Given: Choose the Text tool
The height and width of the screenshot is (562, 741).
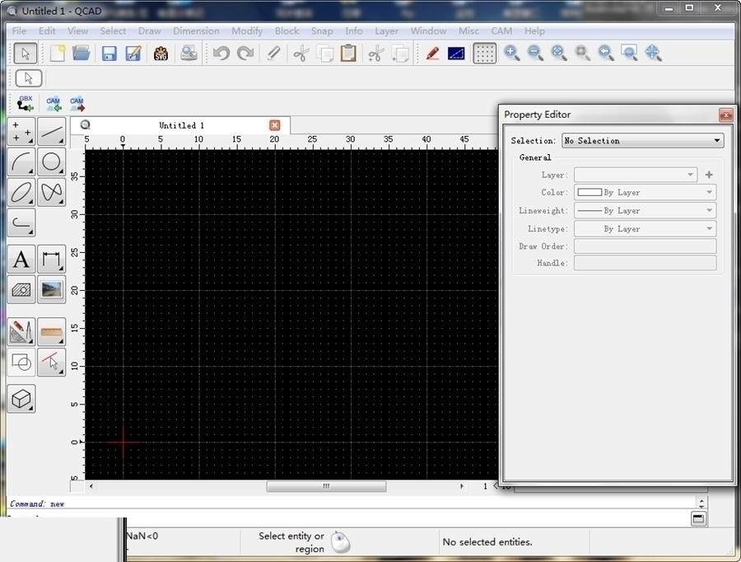Looking at the screenshot, I should pyautogui.click(x=21, y=260).
